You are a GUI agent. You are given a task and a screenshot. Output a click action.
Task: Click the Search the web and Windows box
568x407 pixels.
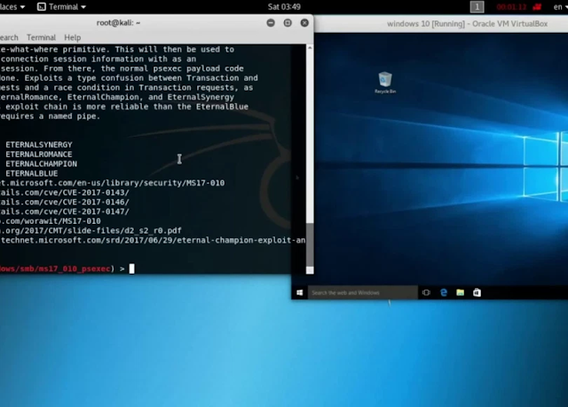tap(363, 292)
